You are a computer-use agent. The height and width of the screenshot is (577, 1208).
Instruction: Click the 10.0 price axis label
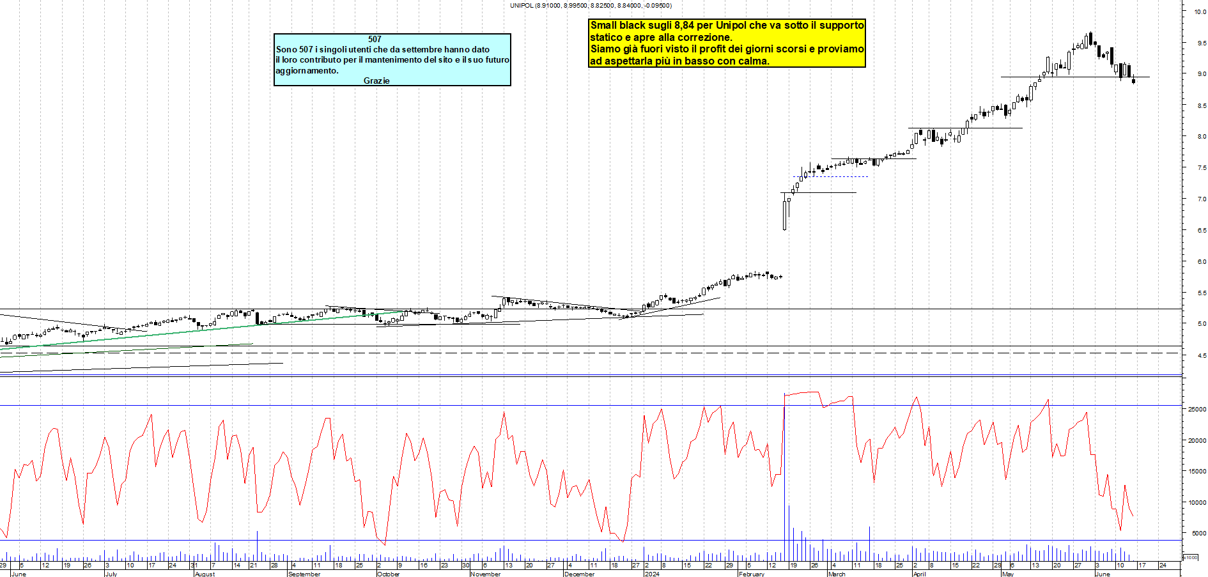(x=1200, y=12)
